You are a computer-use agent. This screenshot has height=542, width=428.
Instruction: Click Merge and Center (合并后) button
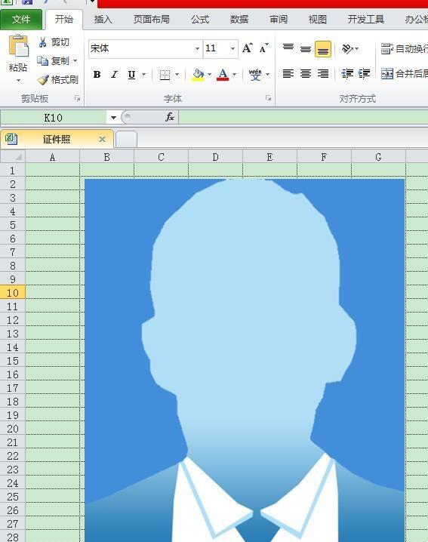pyautogui.click(x=404, y=73)
